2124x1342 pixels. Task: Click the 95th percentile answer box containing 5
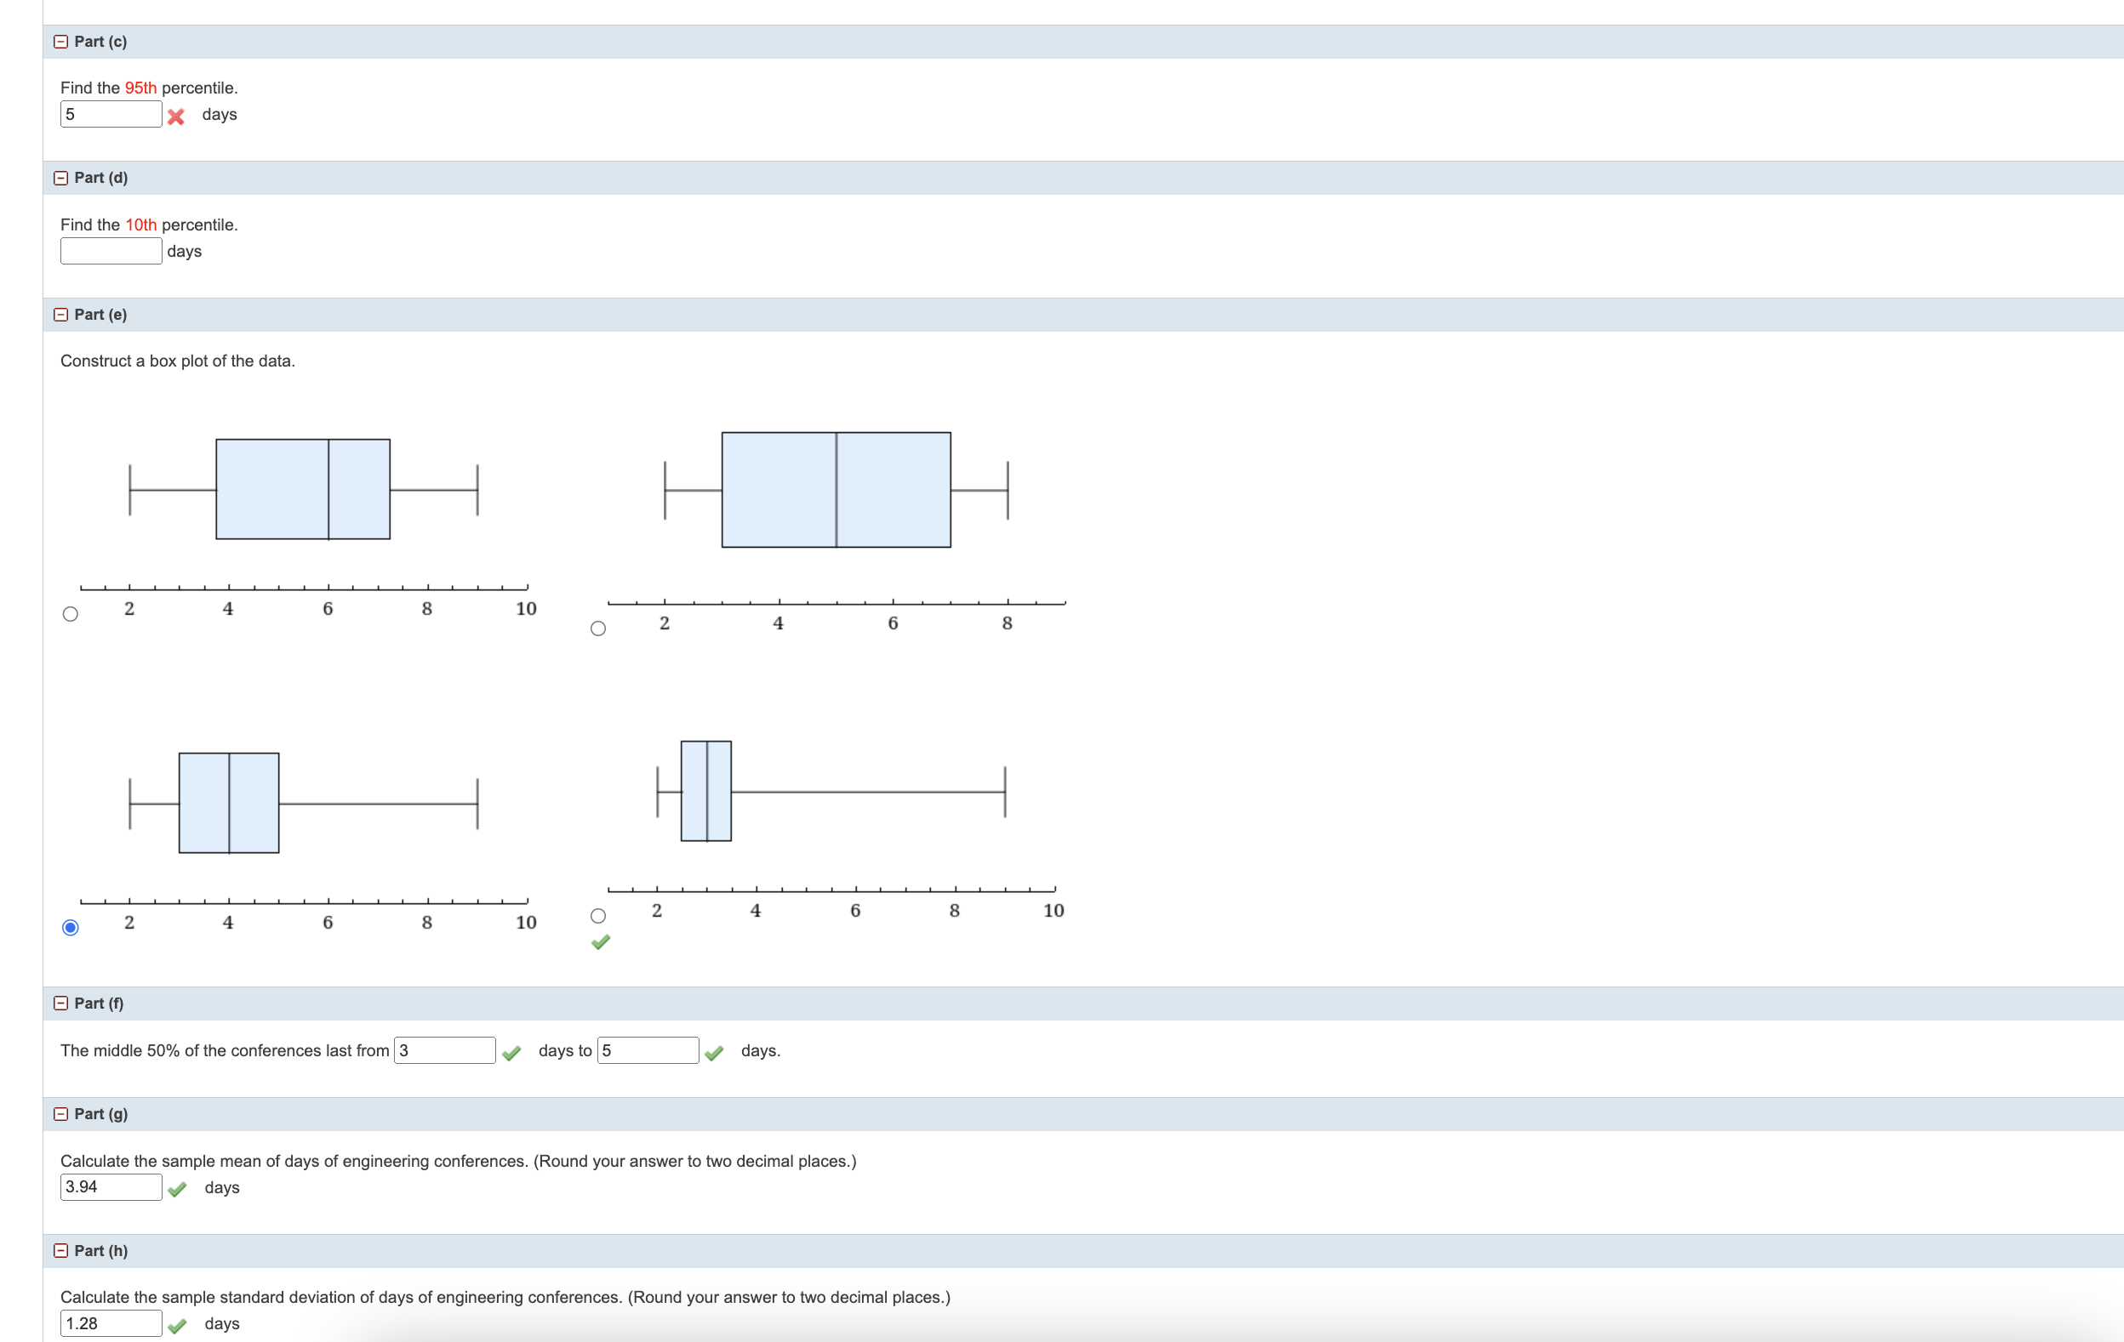(x=111, y=114)
